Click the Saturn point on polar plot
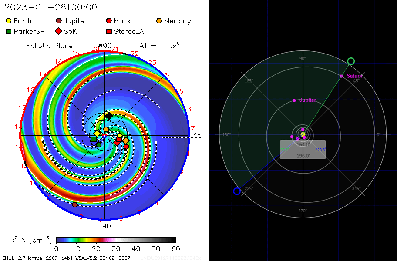 pos(341,76)
